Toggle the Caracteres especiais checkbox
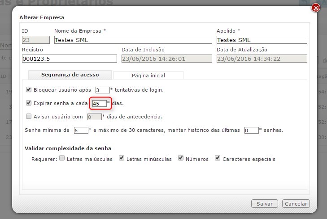The image size is (327, 219). (218, 158)
